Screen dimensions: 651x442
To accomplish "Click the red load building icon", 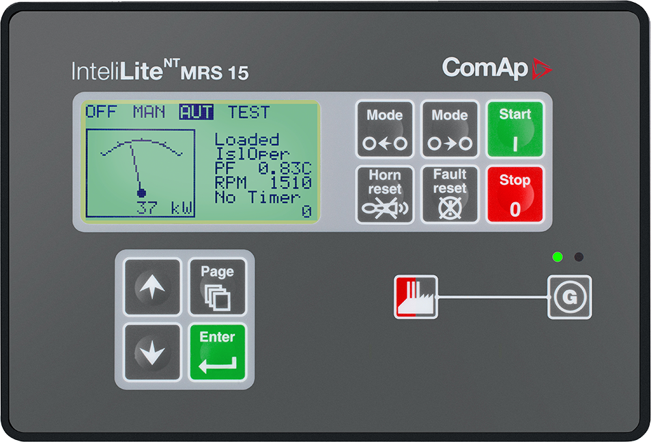I will [x=417, y=297].
